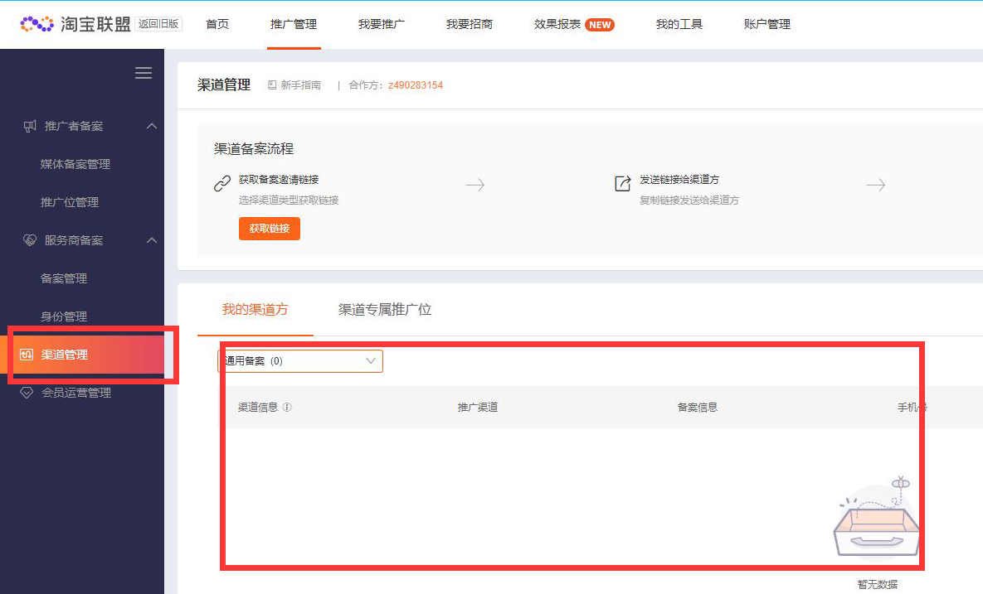Image resolution: width=983 pixels, height=594 pixels.
Task: Open 推广位管理 in the sidebar
Action: pos(70,202)
